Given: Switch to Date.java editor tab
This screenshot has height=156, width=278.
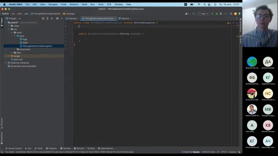Looking at the screenshot, I should coord(73,18).
